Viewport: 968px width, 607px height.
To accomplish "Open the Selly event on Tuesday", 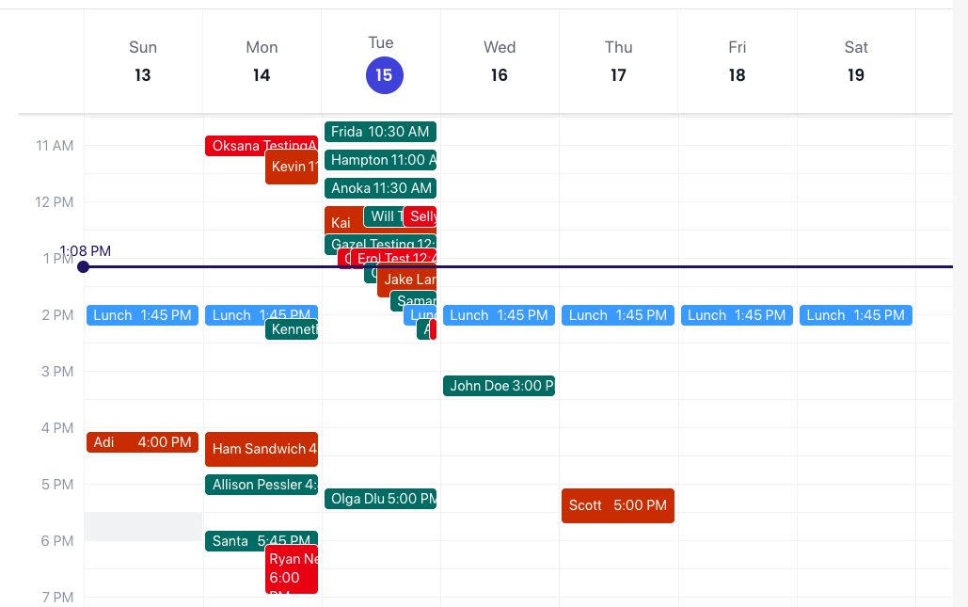I will tap(421, 216).
